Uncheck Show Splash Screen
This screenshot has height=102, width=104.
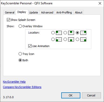click(8, 20)
